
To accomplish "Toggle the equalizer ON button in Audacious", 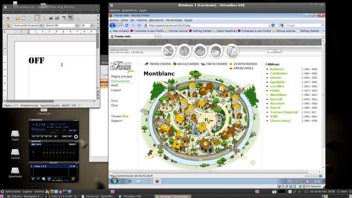I will [33, 145].
